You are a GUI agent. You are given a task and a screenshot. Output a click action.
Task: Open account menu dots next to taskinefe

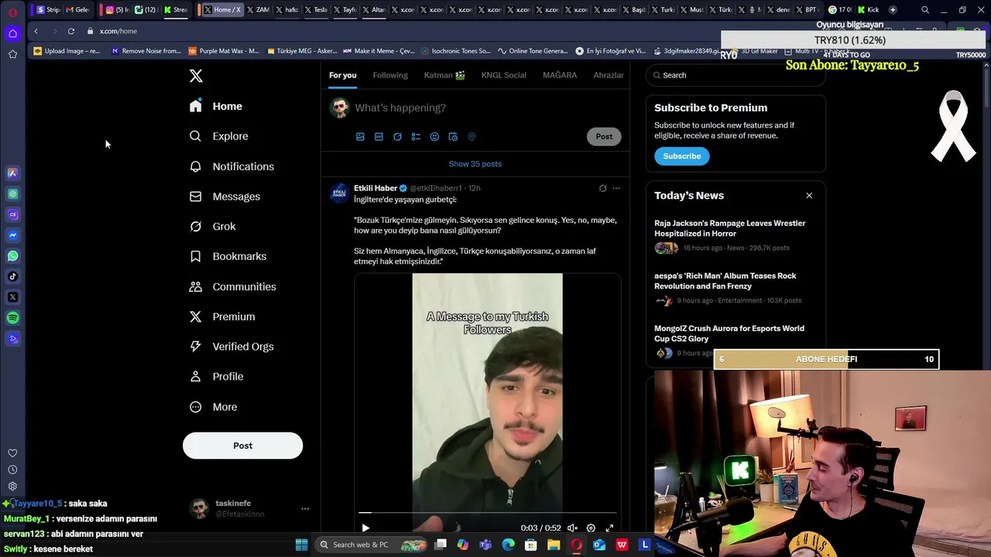coord(305,509)
